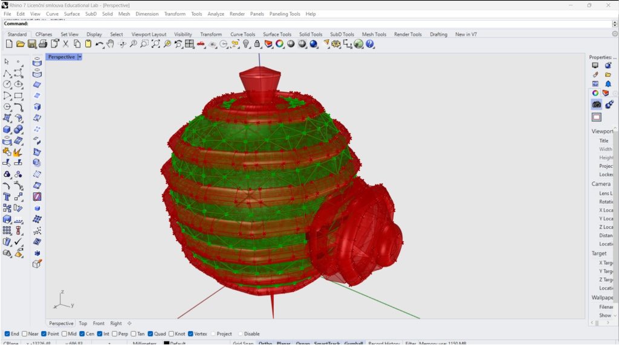
Task: Enable the Tan osnap checkbox
Action: (134, 334)
